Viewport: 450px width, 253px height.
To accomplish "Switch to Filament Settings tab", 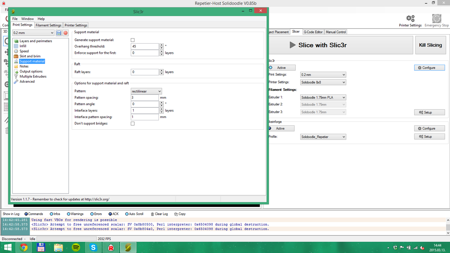I will point(49,25).
